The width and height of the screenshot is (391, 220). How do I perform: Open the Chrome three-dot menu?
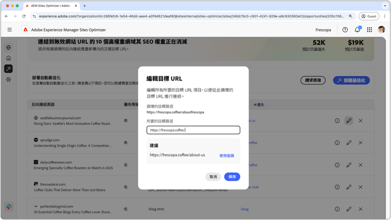(385, 16)
